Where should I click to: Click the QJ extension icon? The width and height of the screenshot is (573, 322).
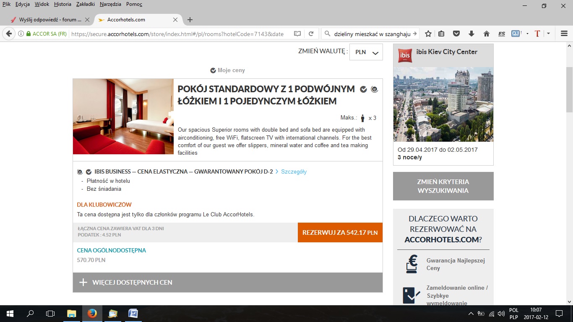pos(516,34)
